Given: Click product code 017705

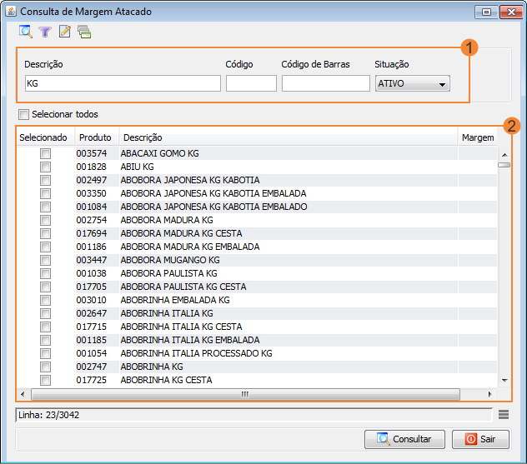Looking at the screenshot, I should [92, 287].
